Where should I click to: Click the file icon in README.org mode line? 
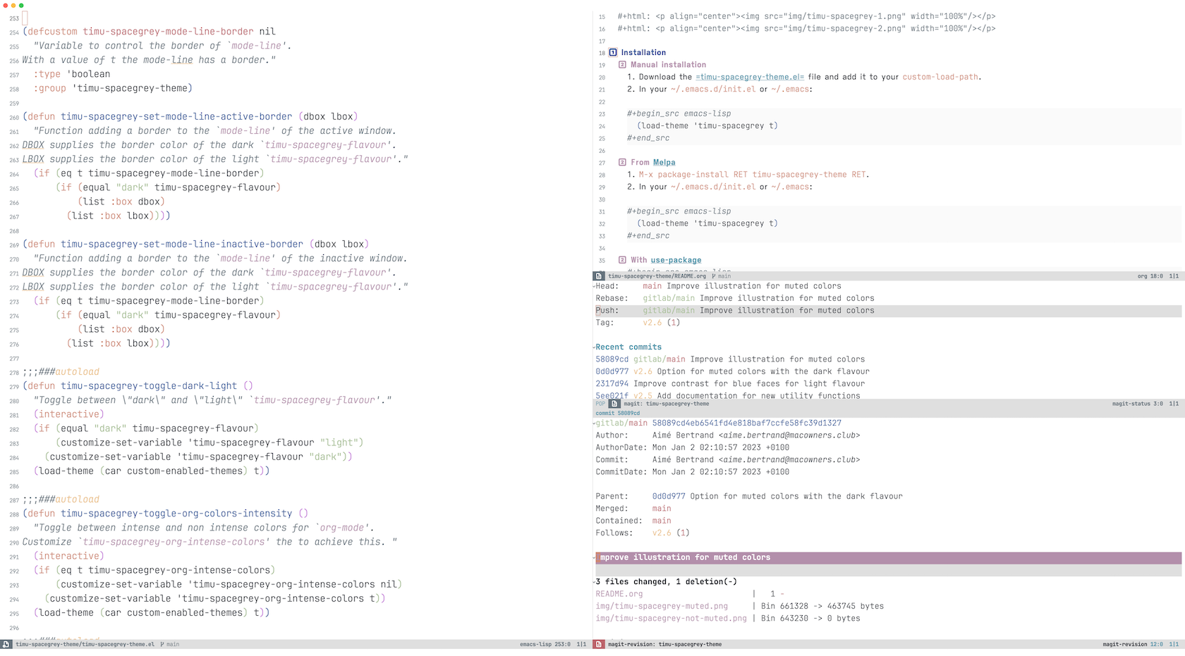[598, 276]
